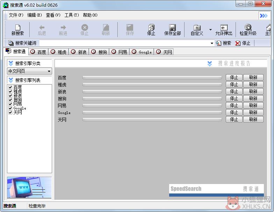The height and width of the screenshot is (212, 274).
Task: Stop the 雅虎 search progress row
Action: [234, 84]
